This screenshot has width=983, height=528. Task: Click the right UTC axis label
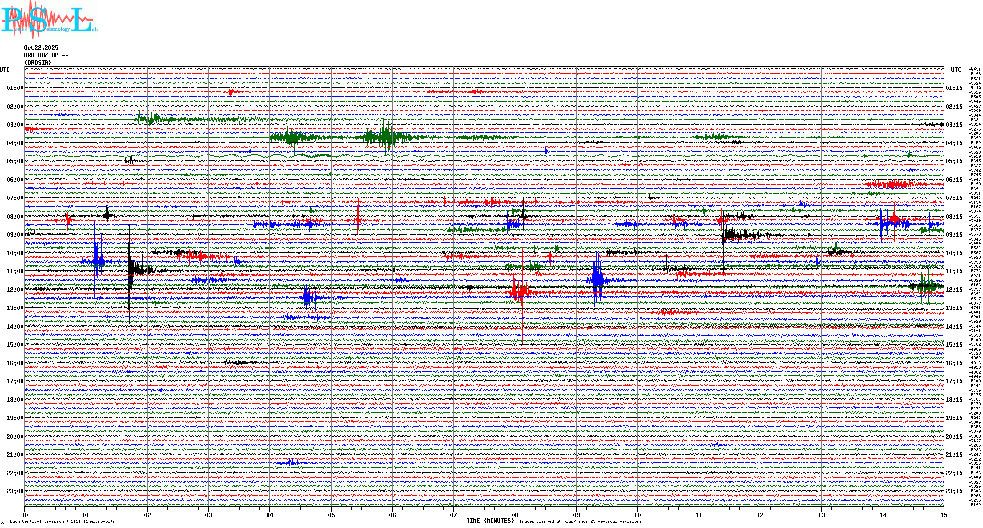[956, 70]
